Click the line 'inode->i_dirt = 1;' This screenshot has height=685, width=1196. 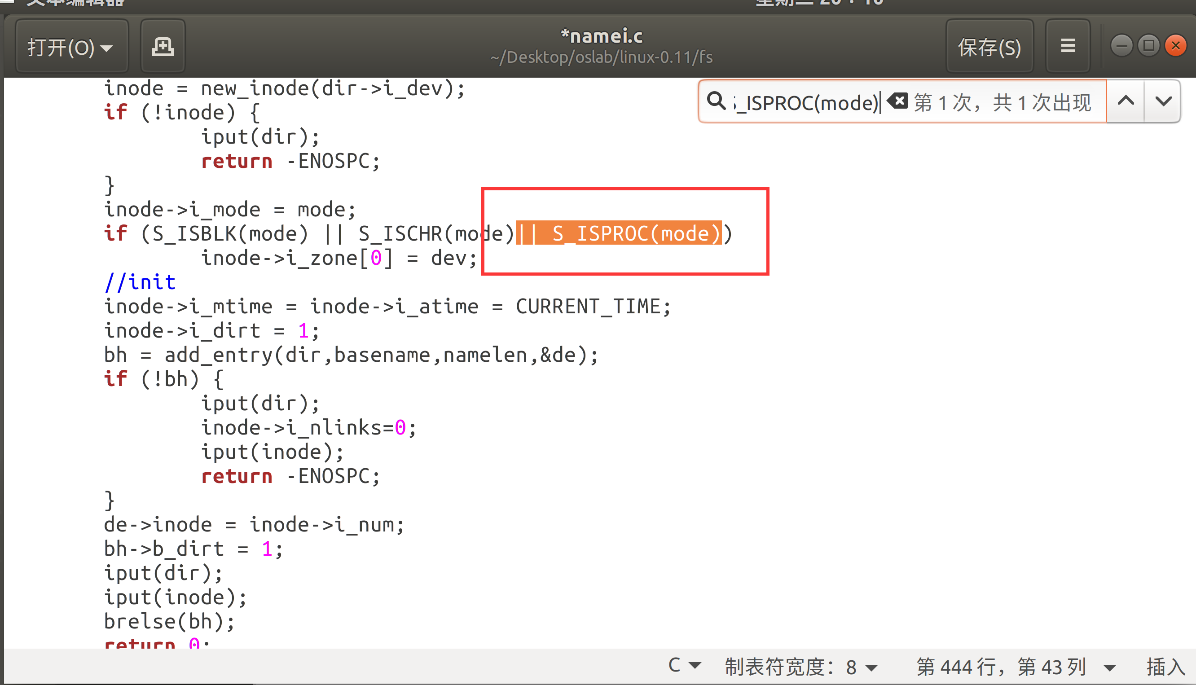pyautogui.click(x=212, y=330)
